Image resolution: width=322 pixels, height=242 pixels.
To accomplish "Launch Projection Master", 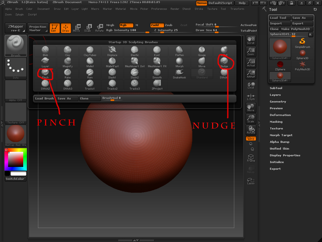I will 38,28.
